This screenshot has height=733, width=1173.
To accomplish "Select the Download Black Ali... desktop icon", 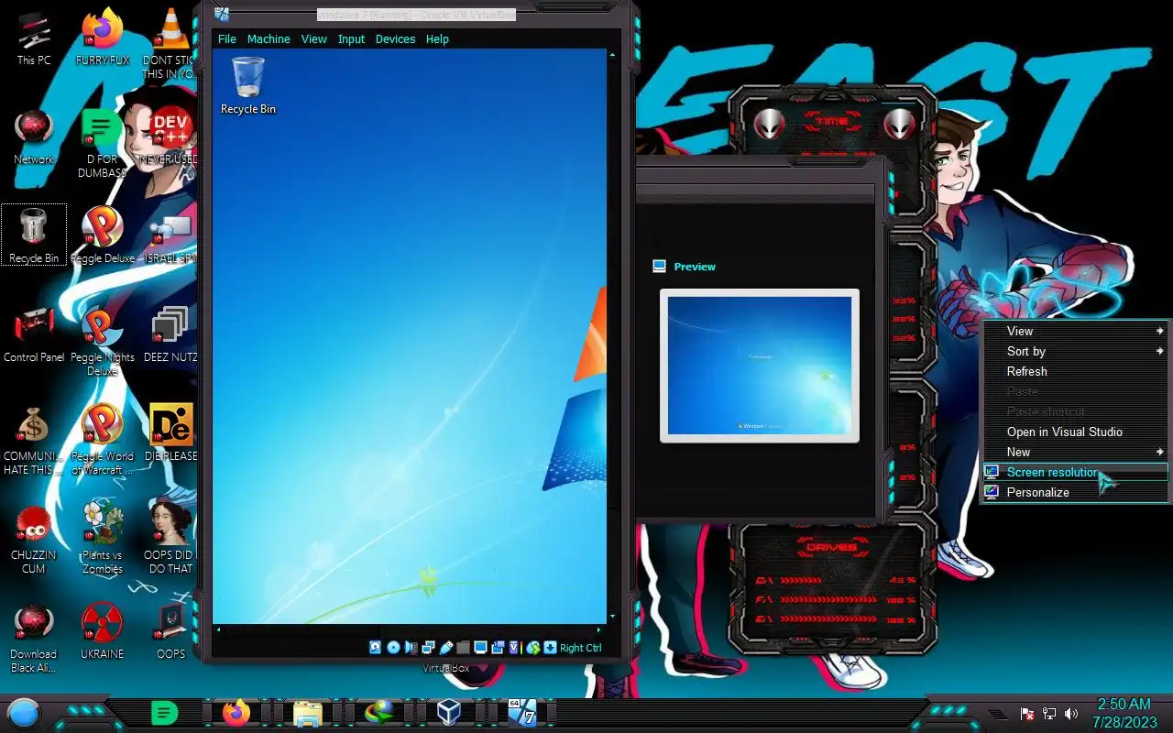I will point(34,639).
